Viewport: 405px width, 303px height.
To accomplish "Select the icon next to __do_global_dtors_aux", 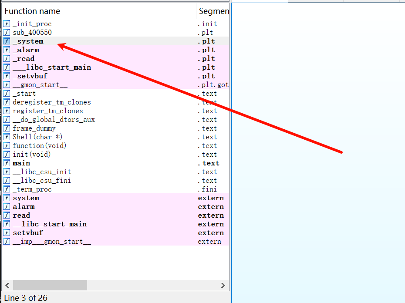I will (7, 120).
